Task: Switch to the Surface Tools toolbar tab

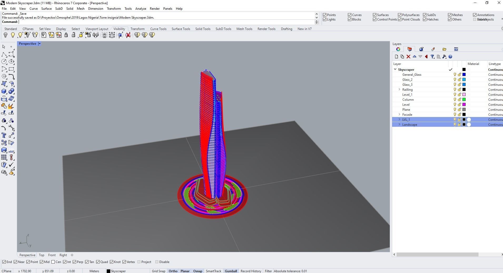Action: coord(181,29)
